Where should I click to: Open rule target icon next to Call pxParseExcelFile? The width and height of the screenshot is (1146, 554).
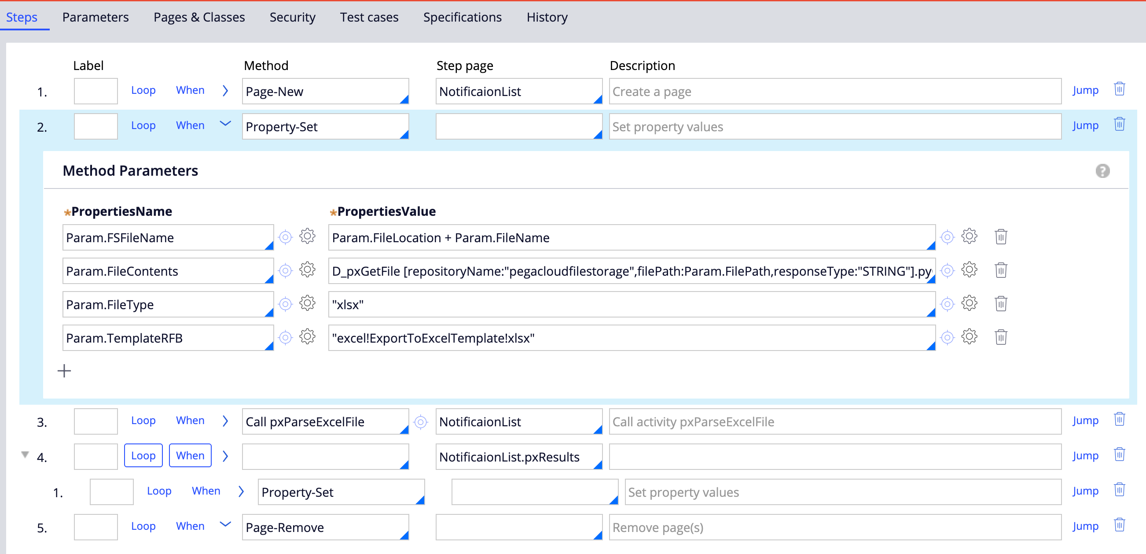click(x=420, y=421)
